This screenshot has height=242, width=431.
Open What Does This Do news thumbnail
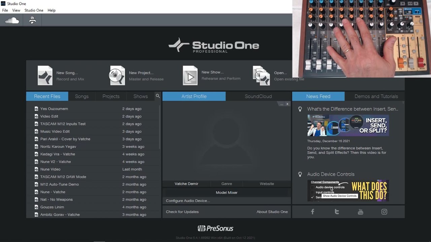[x=348, y=191]
